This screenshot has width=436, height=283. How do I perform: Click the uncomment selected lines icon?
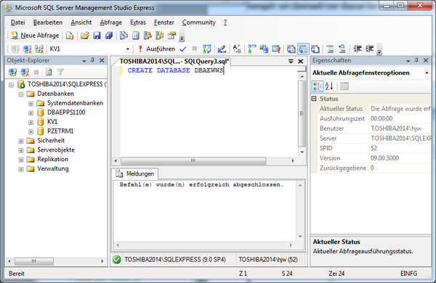342,49
